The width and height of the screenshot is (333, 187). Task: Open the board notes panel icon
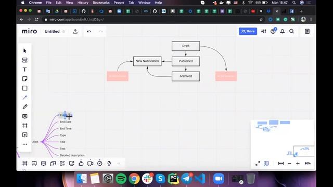click(307, 31)
